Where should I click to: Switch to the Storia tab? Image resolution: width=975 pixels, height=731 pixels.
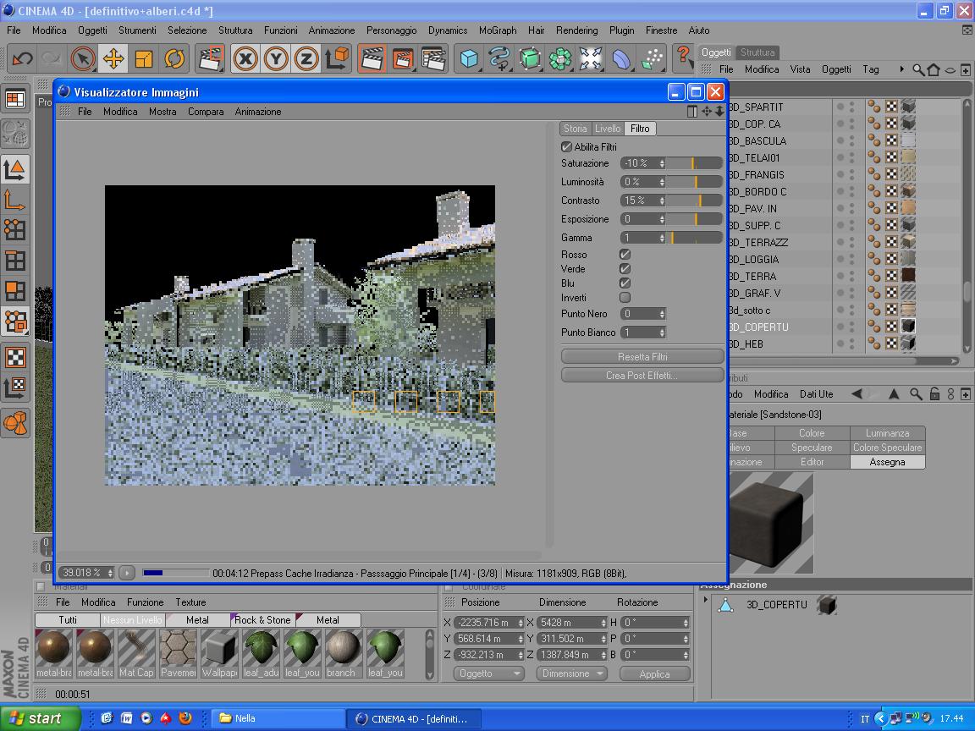pyautogui.click(x=576, y=129)
